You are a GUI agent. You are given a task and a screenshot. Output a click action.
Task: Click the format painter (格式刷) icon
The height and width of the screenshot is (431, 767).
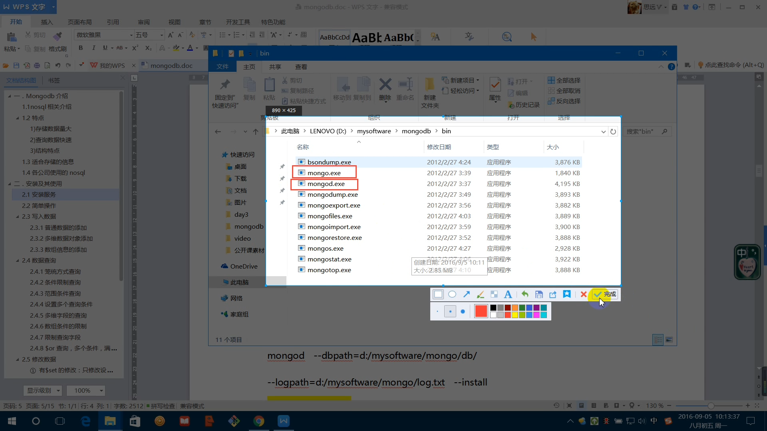click(x=58, y=36)
